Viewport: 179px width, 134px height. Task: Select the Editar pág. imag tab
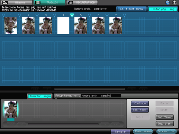point(163,9)
